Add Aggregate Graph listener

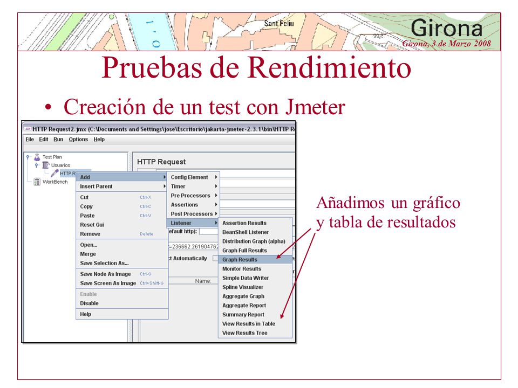click(x=255, y=296)
